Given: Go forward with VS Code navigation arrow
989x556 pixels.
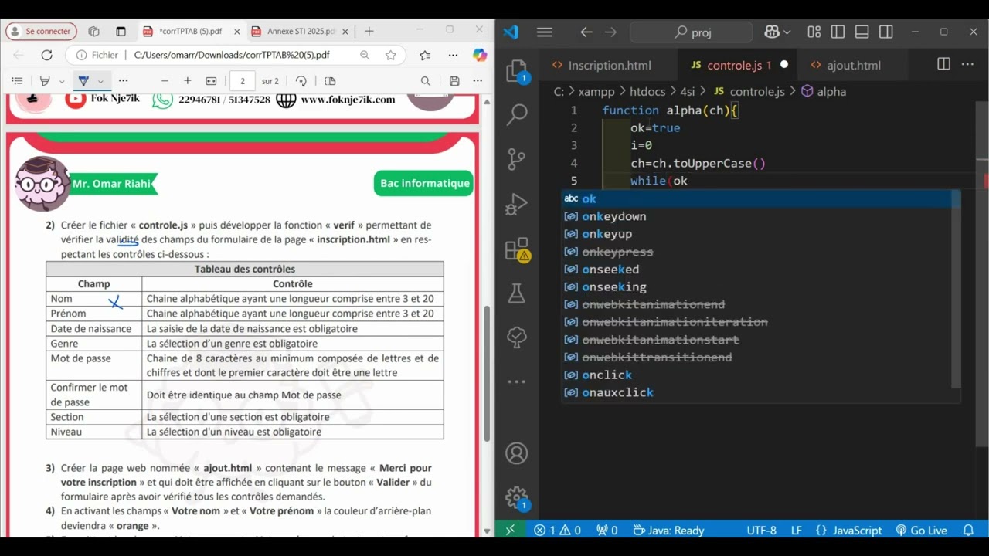Looking at the screenshot, I should 611,32.
